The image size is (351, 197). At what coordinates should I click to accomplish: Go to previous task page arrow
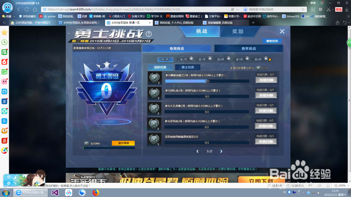tap(197, 151)
